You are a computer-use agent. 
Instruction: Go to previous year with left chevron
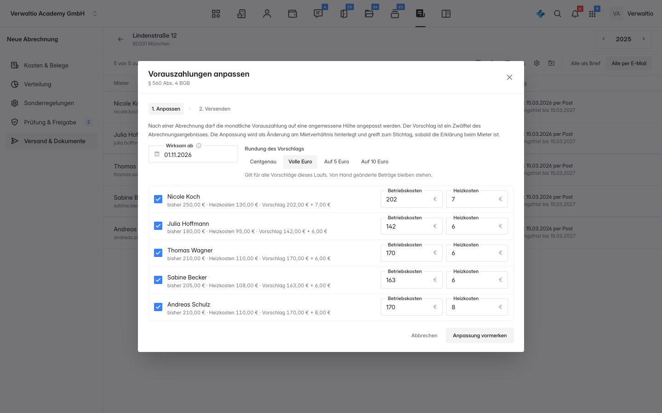click(x=604, y=39)
